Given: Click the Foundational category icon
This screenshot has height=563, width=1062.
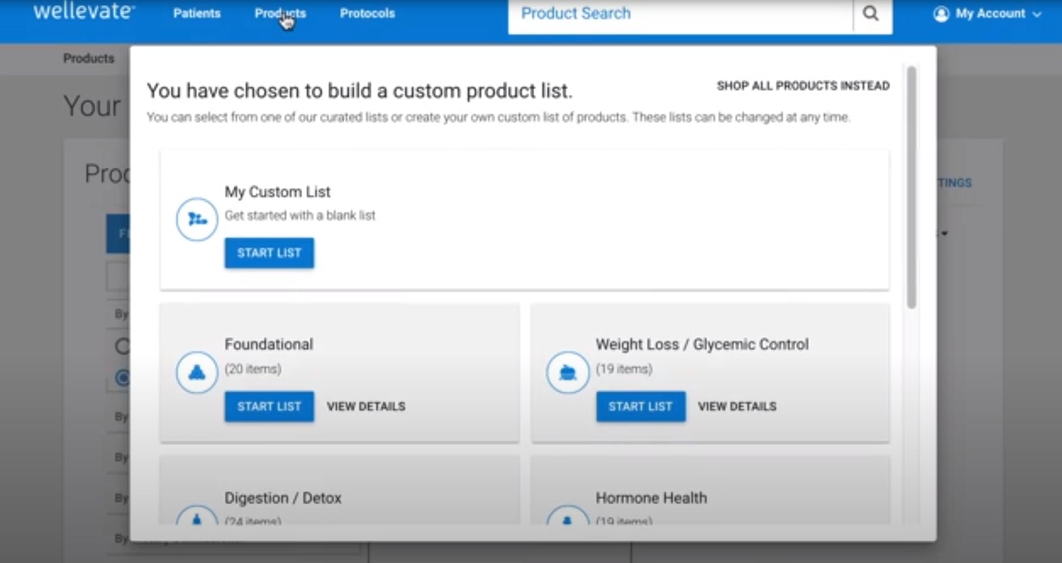Looking at the screenshot, I should [196, 372].
